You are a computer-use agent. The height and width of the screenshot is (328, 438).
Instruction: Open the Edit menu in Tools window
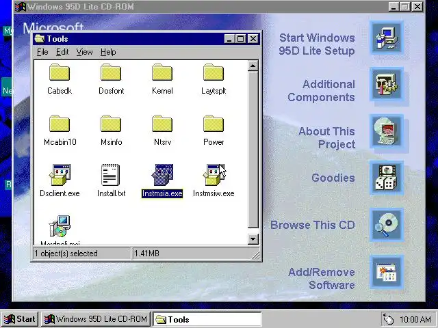(62, 52)
